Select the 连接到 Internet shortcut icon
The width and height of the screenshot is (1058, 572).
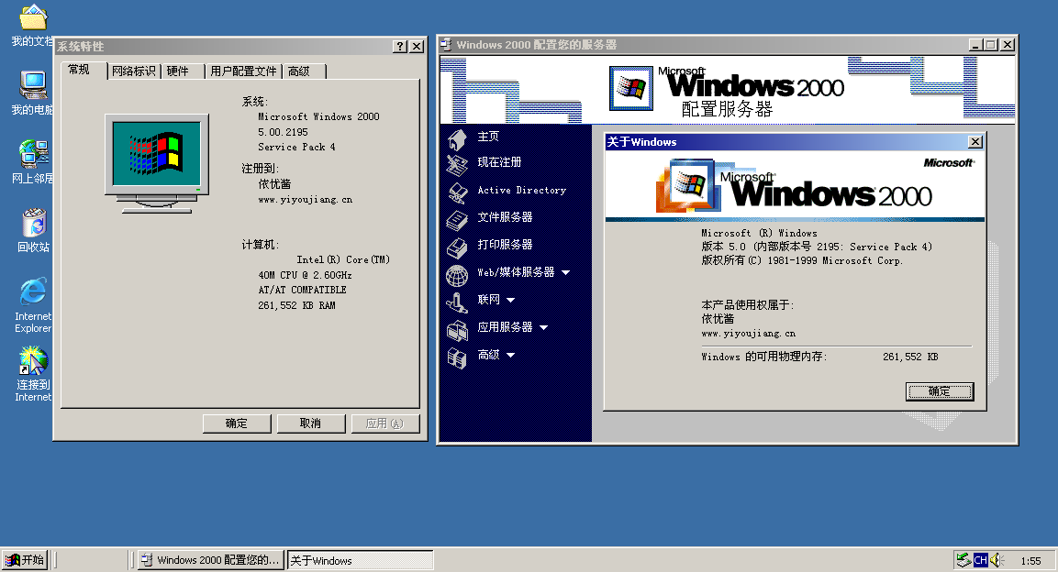click(33, 360)
